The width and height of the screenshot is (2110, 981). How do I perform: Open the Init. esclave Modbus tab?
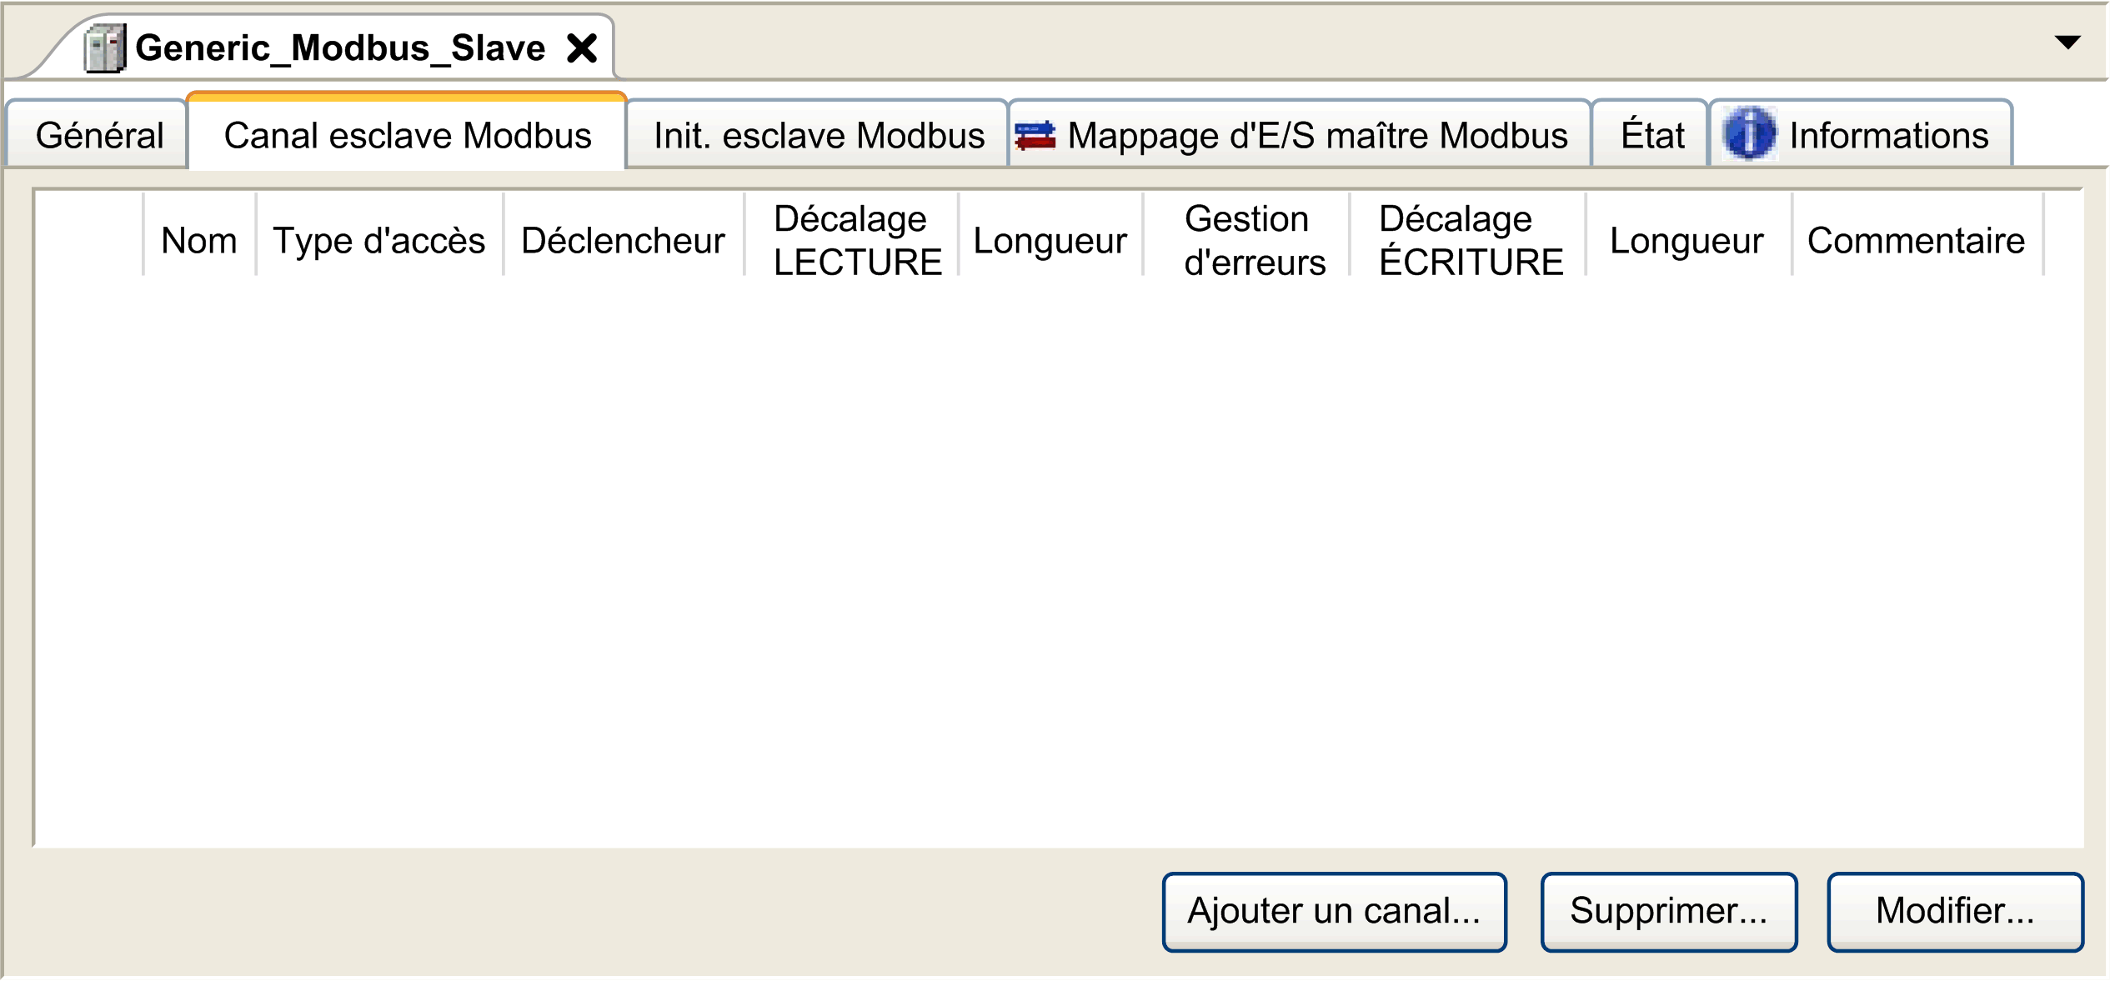[818, 134]
